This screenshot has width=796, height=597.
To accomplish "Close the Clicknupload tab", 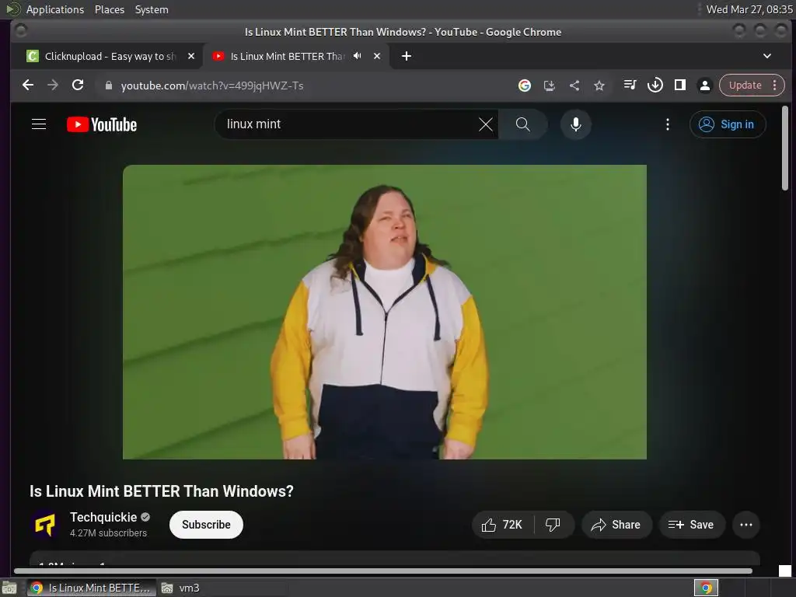I will [191, 56].
